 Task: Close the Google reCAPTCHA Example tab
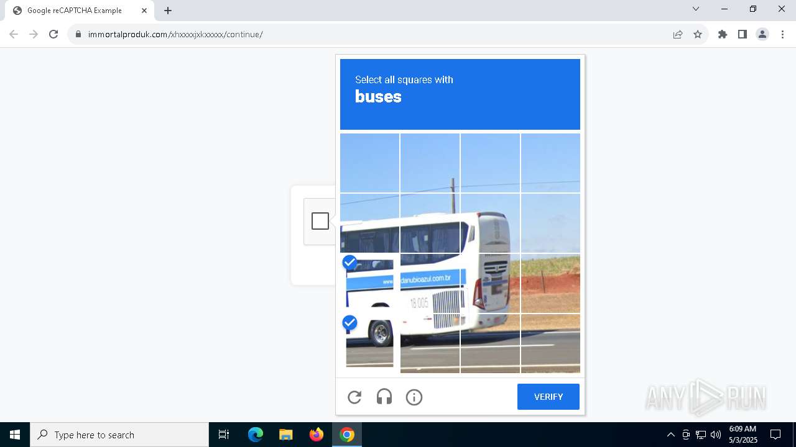coord(144,11)
